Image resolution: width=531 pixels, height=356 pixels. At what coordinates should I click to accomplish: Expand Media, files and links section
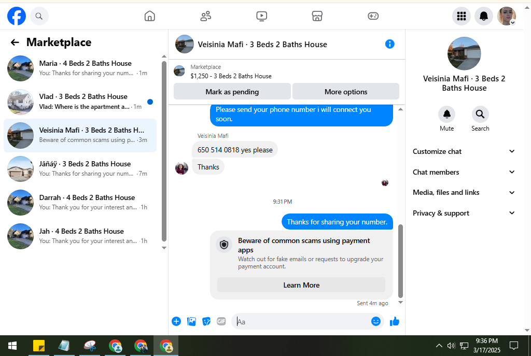click(x=464, y=193)
